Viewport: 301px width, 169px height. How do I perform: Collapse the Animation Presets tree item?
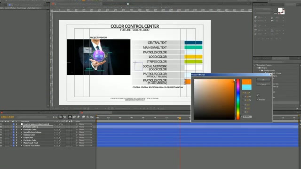(x=254, y=65)
